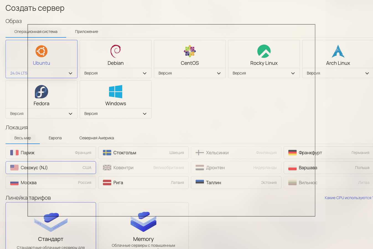Click the Estonian flag for Таллин
The height and width of the screenshot is (249, 373).
(200, 183)
